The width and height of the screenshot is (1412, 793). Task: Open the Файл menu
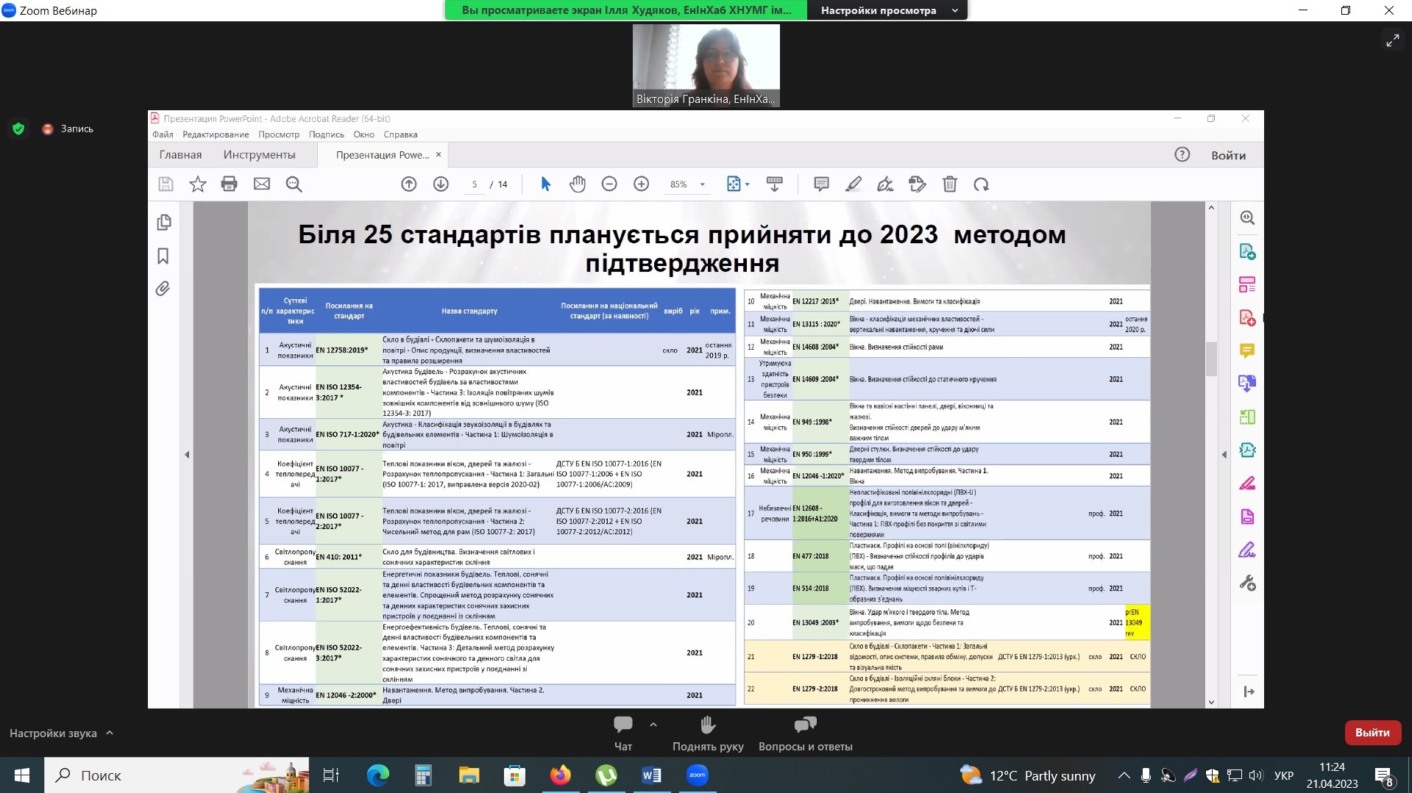pos(163,134)
